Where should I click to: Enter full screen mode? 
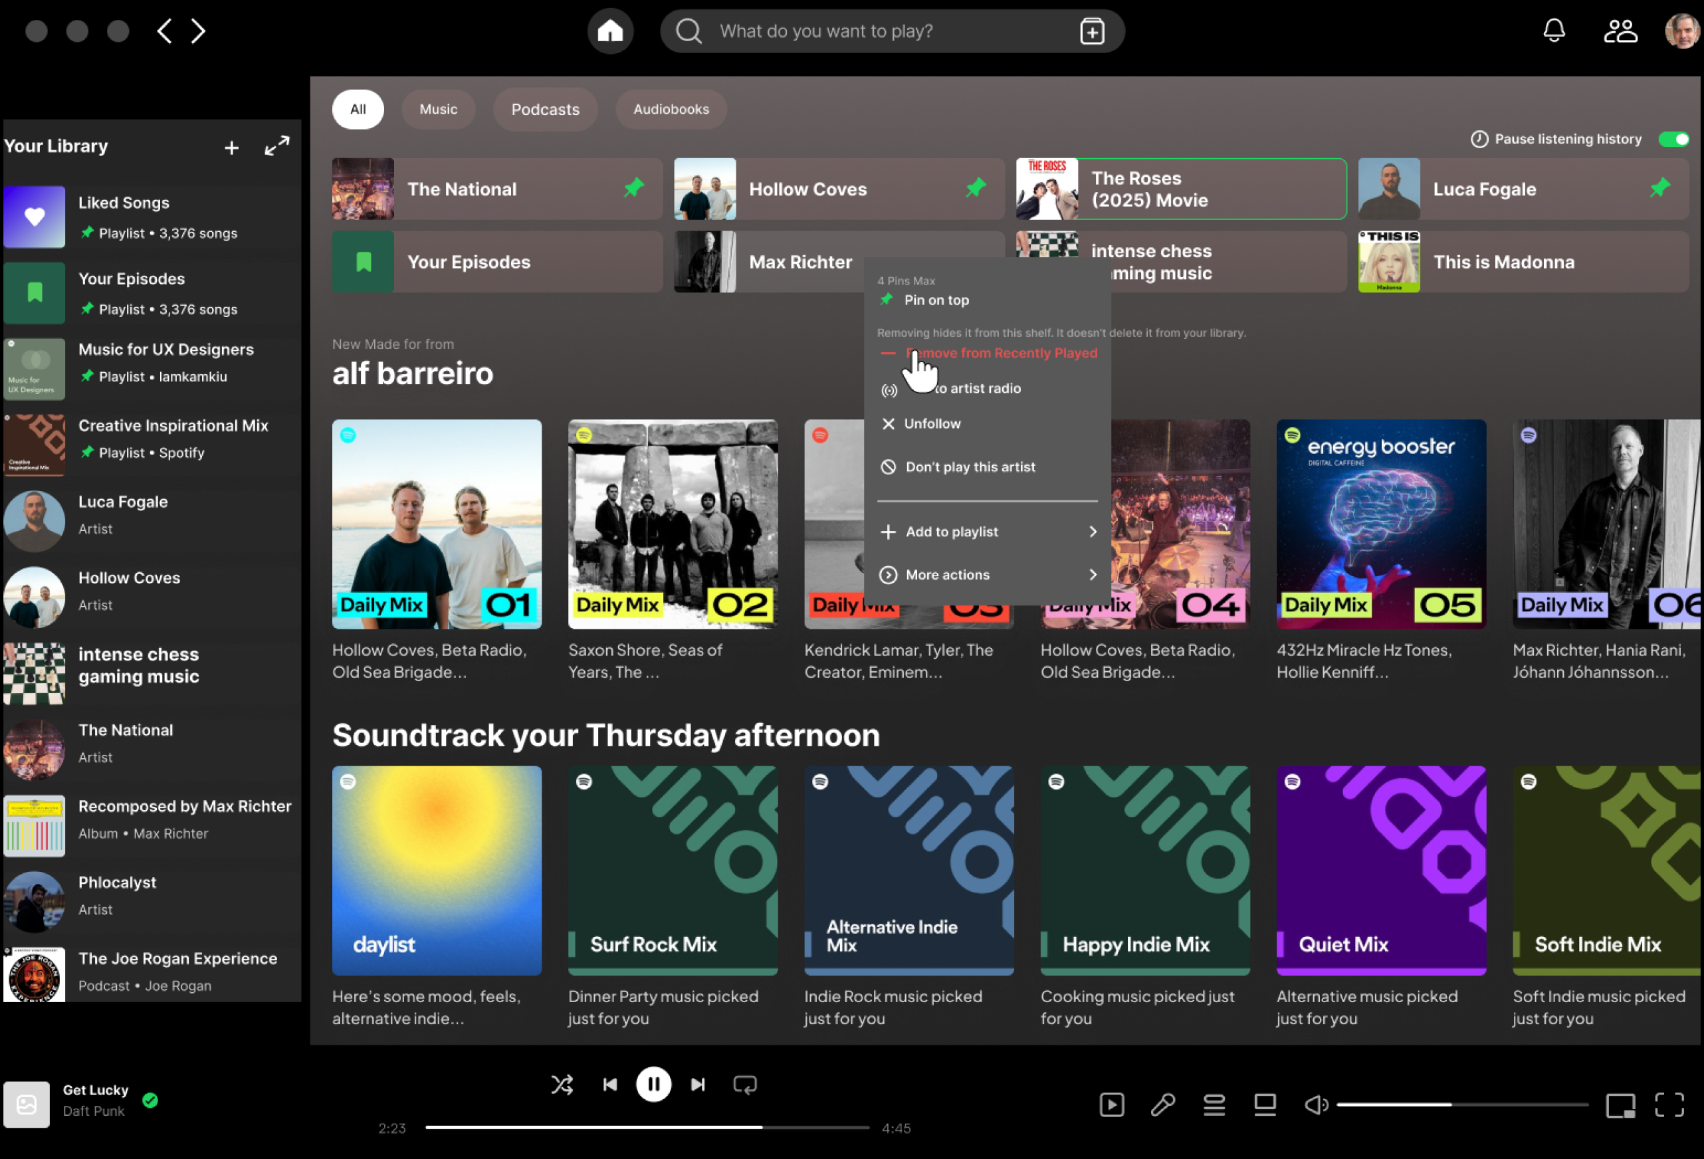click(1669, 1105)
